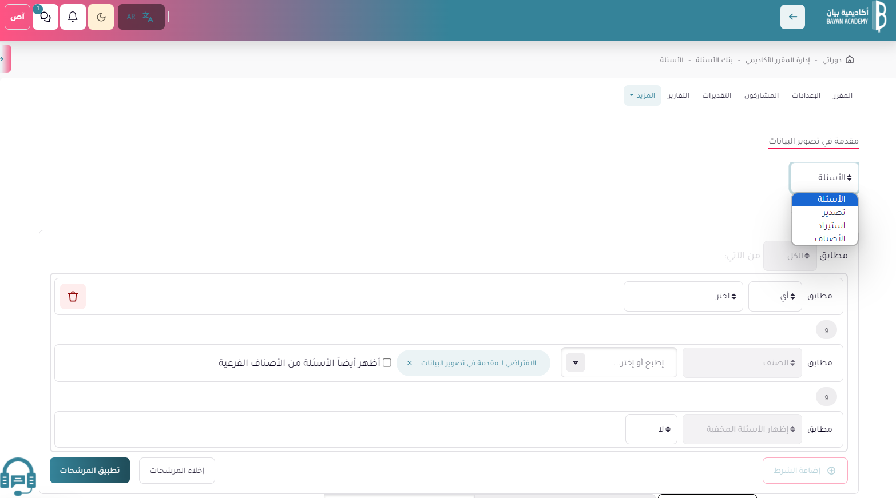Delete the filter condition using the trash icon
896x498 pixels.
pyautogui.click(x=73, y=296)
